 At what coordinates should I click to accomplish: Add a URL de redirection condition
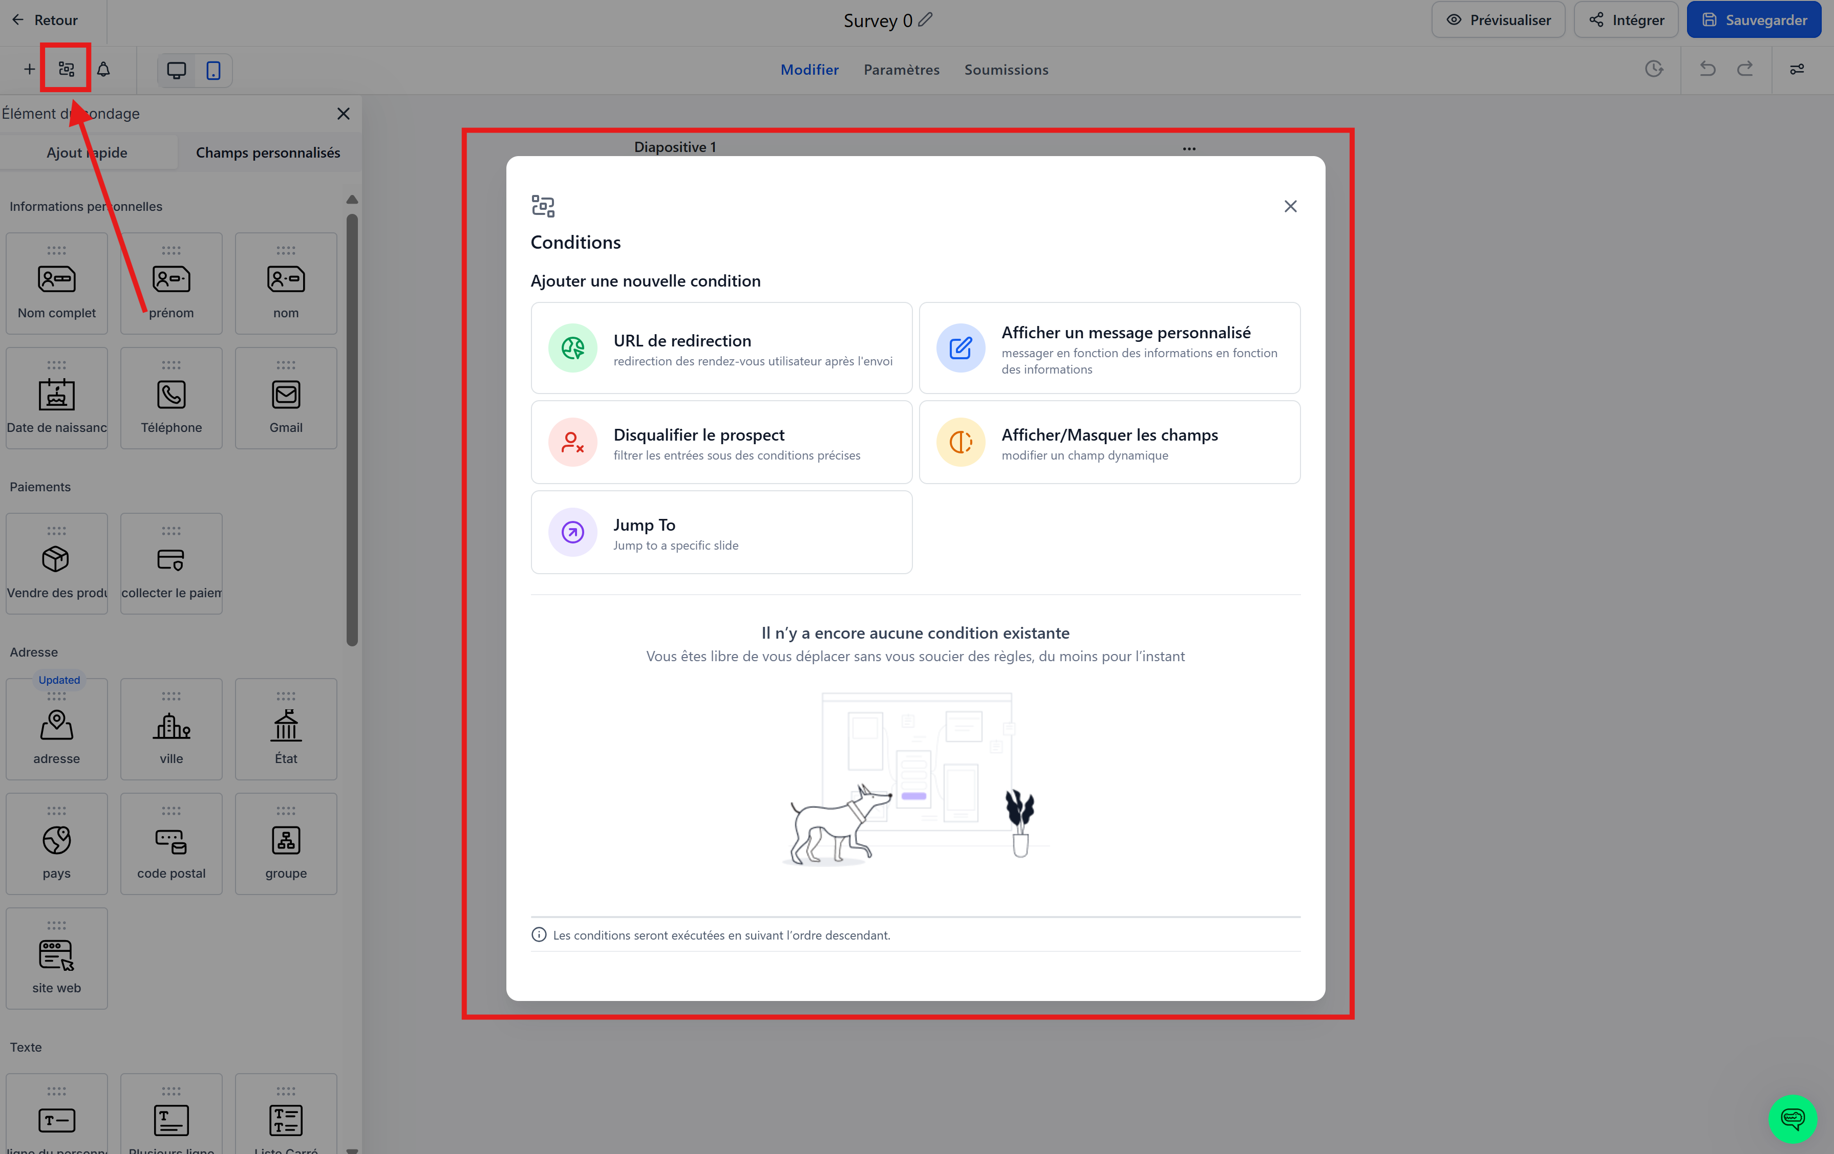point(721,349)
